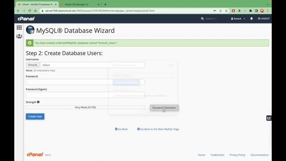Open the applications grid icon in sidebar
This screenshot has height=161, width=286.
click(x=19, y=28)
